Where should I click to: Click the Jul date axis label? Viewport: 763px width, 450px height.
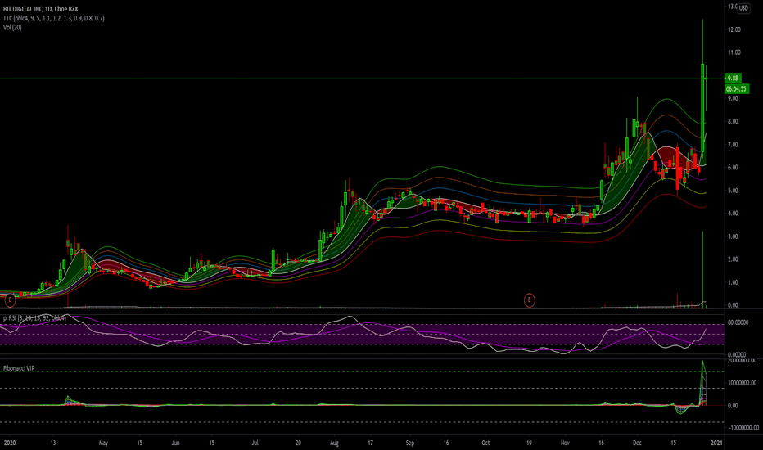pyautogui.click(x=255, y=443)
